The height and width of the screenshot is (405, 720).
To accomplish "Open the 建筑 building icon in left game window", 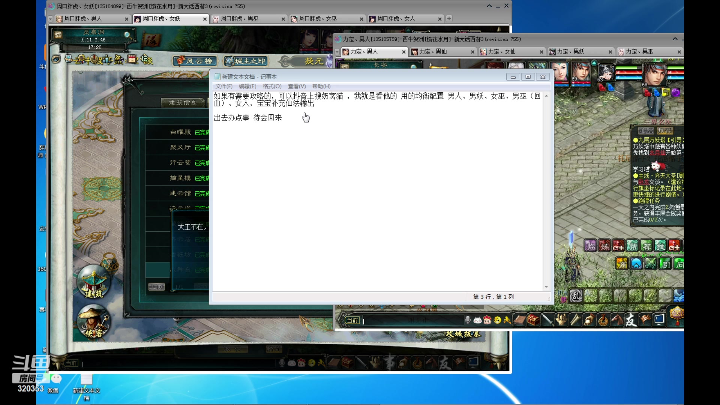I will [94, 282].
